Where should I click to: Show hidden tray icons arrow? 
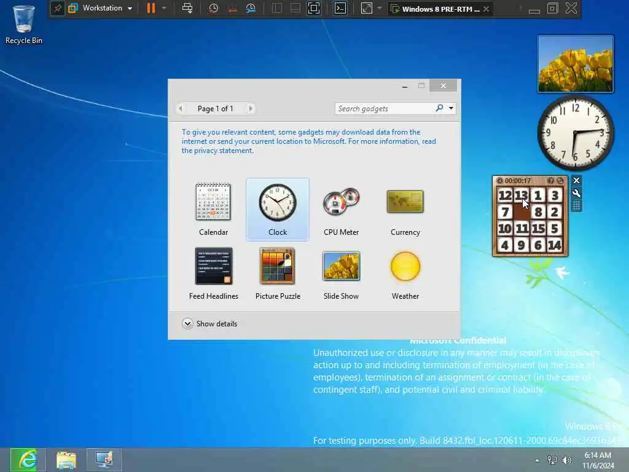[537, 460]
